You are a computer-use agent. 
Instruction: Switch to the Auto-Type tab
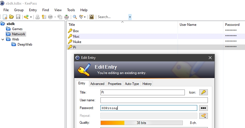tap(132, 84)
